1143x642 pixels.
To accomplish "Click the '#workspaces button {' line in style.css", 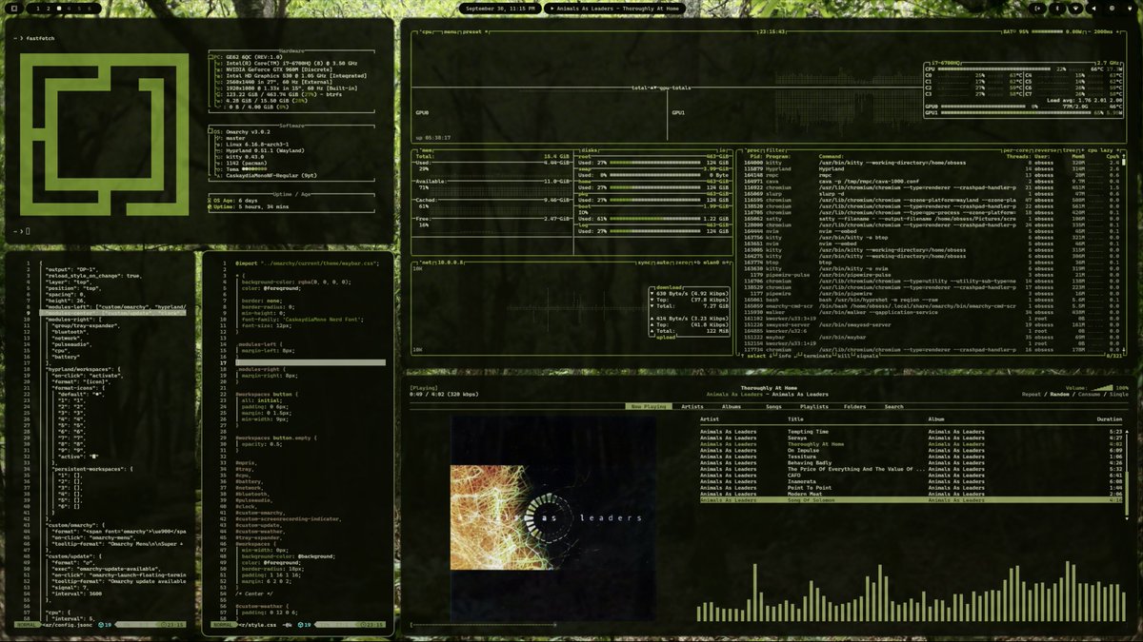I will [267, 394].
